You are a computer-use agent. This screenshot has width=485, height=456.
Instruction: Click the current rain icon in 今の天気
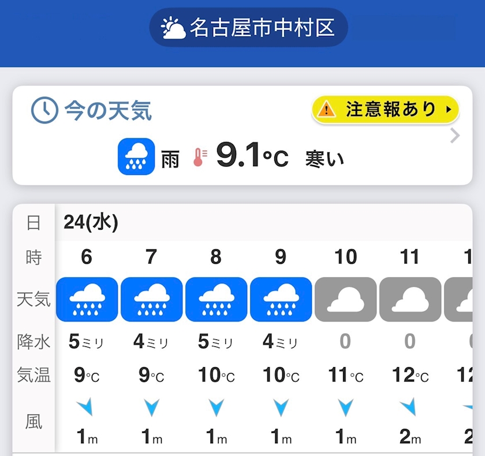pos(136,156)
